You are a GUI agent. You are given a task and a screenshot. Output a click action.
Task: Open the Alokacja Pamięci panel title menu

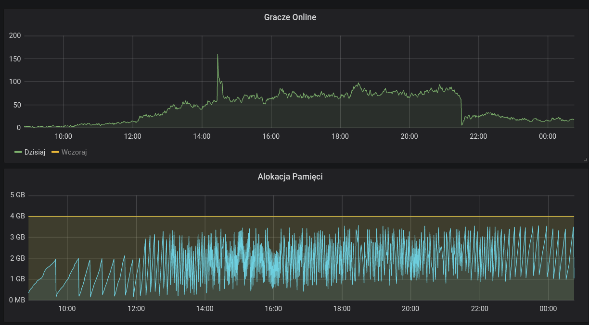(290, 177)
